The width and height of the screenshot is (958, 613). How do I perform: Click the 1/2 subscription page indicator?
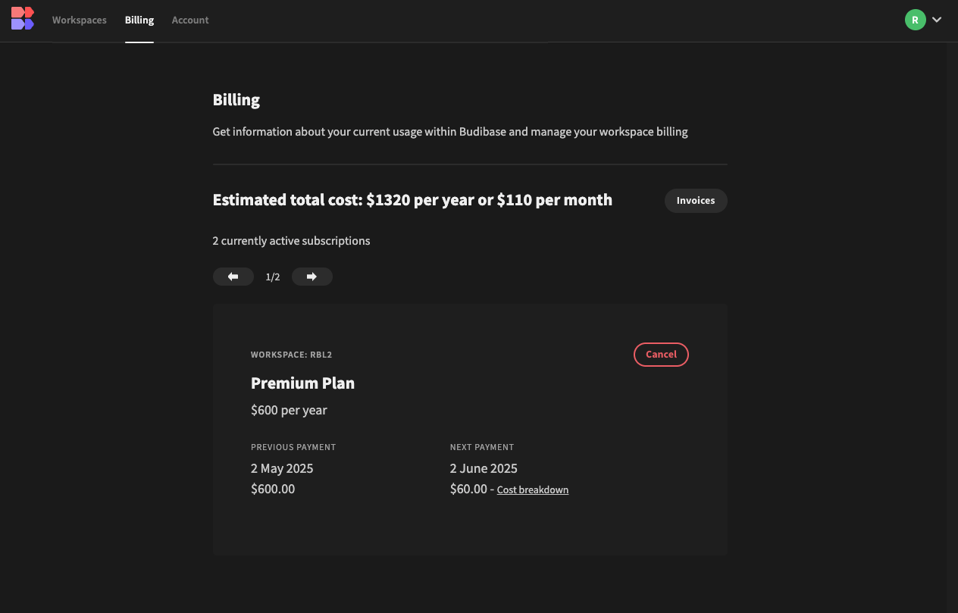pos(273,277)
